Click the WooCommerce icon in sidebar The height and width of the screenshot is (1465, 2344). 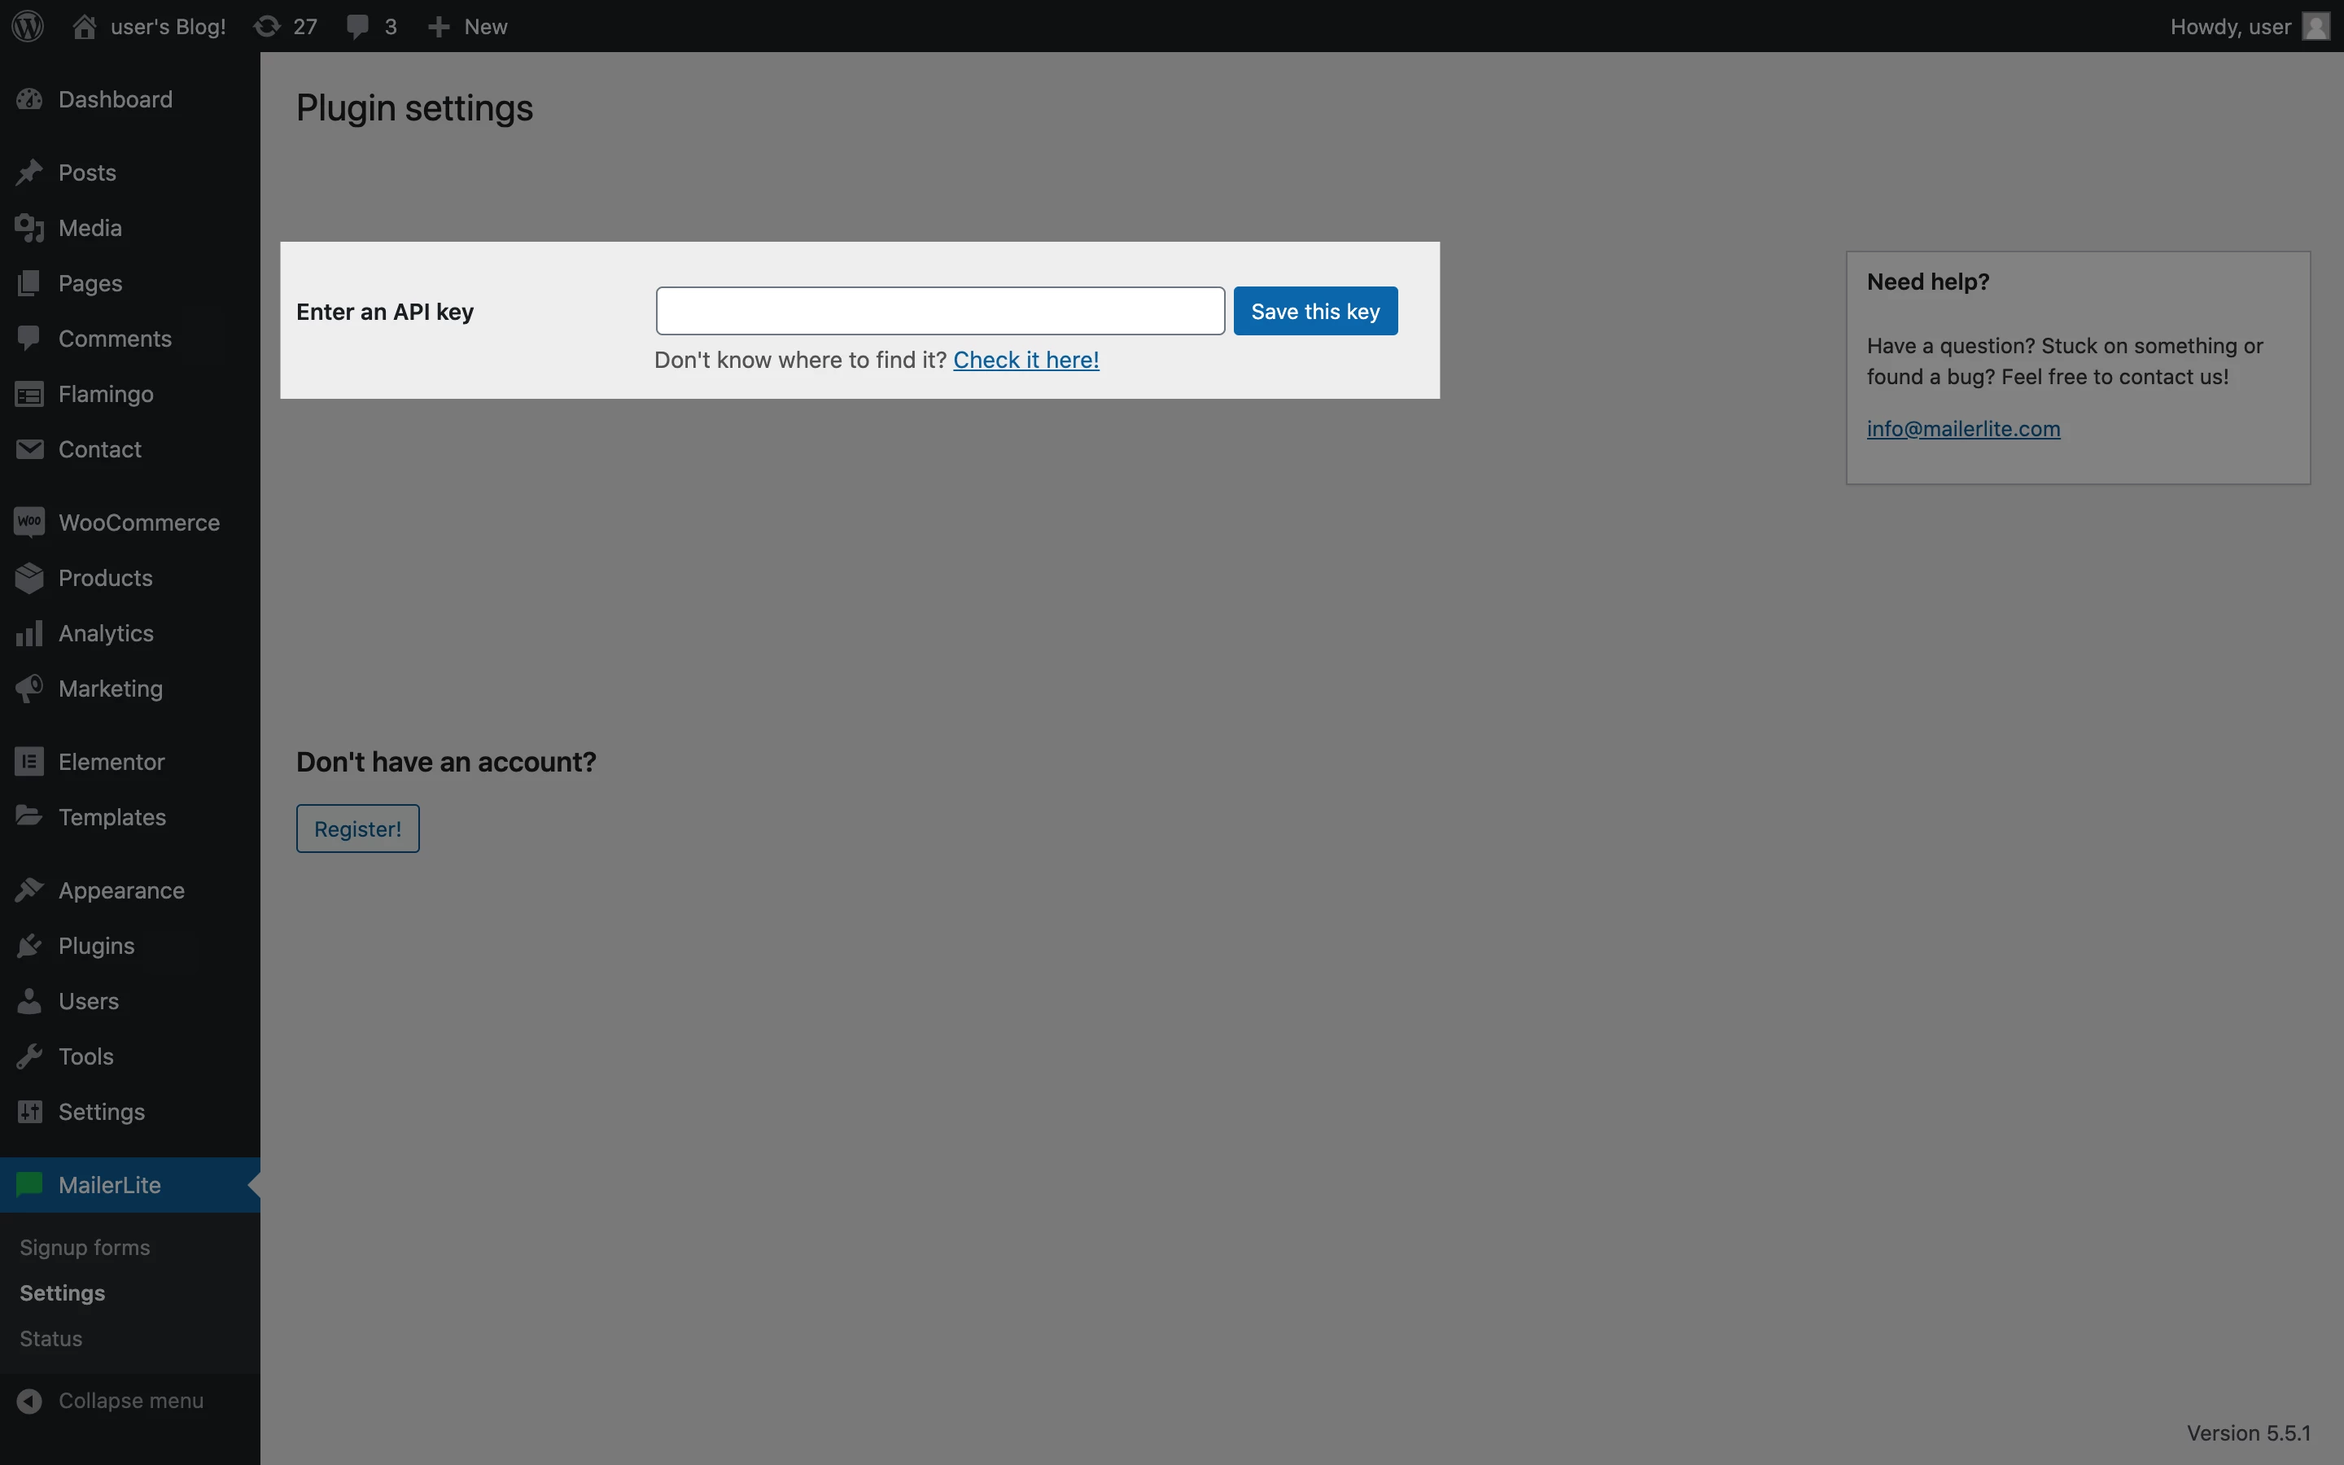[29, 523]
